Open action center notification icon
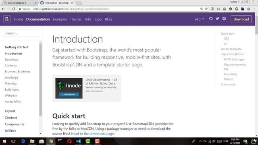This screenshot has width=258, height=145. coord(246,141)
